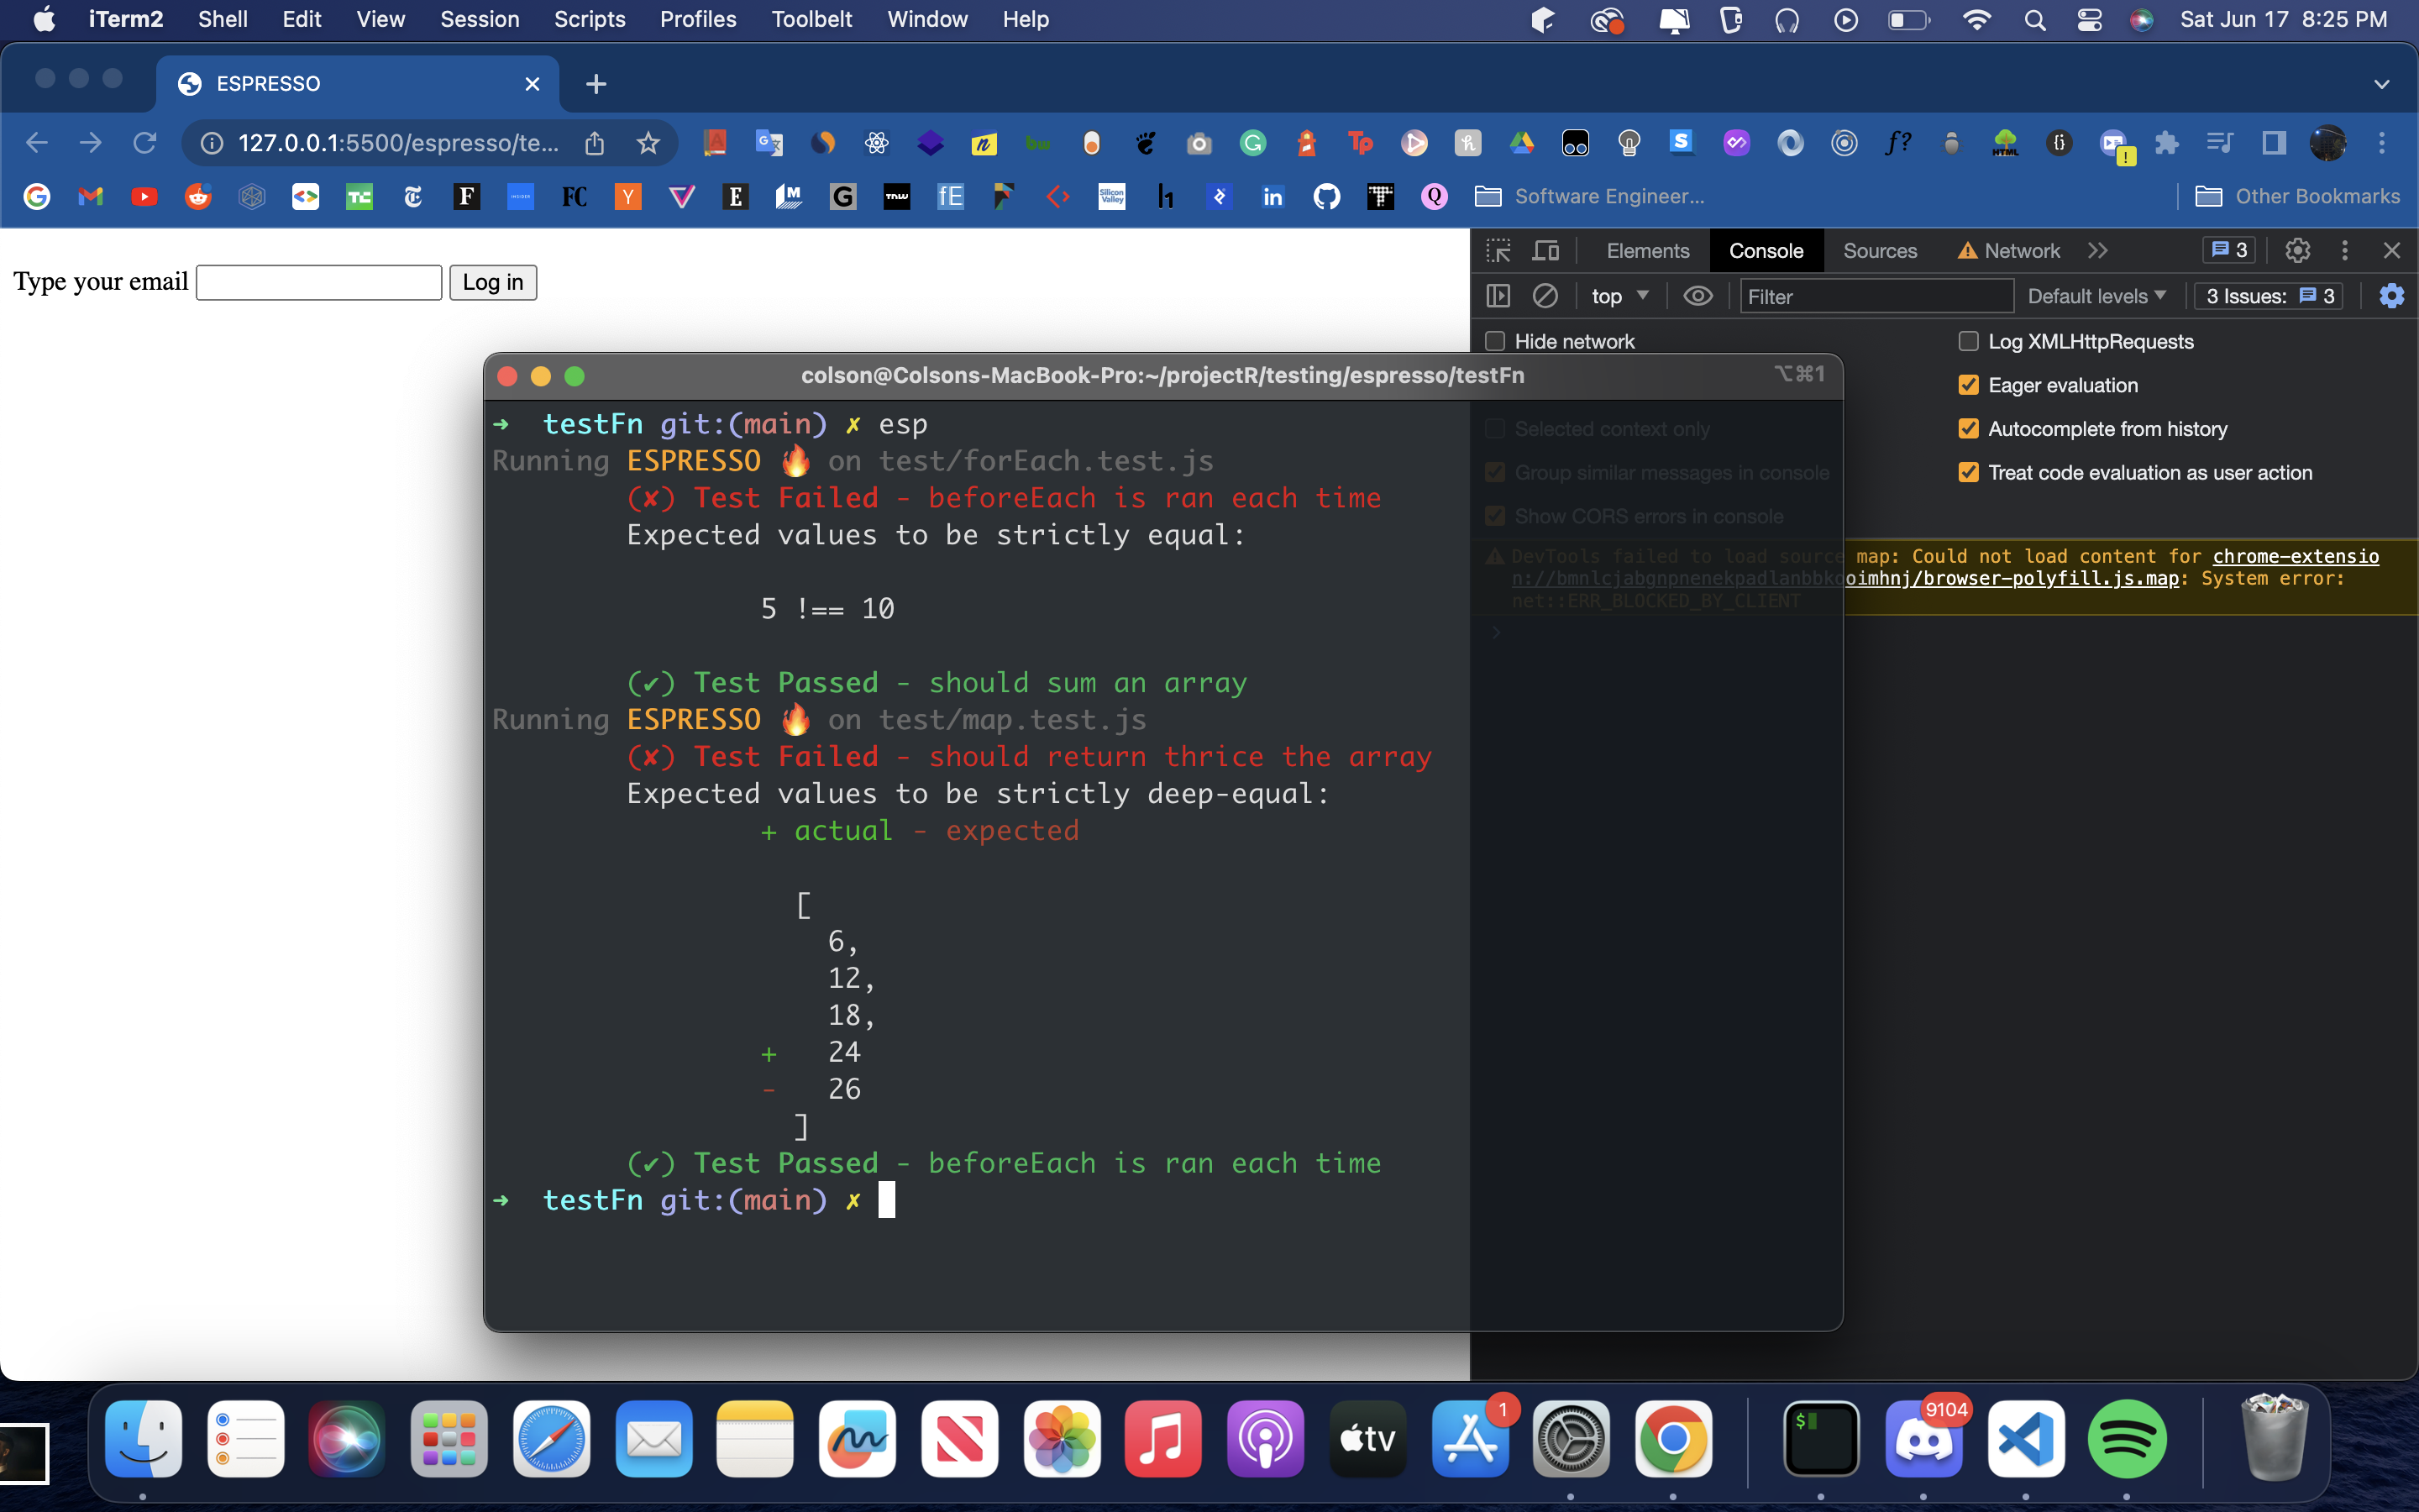
Task: Open Visual Studio Code from the Dock
Action: 2025,1439
